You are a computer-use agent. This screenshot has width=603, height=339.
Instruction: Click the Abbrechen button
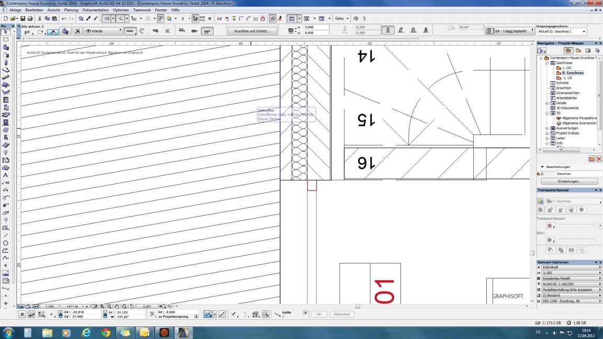(x=342, y=314)
